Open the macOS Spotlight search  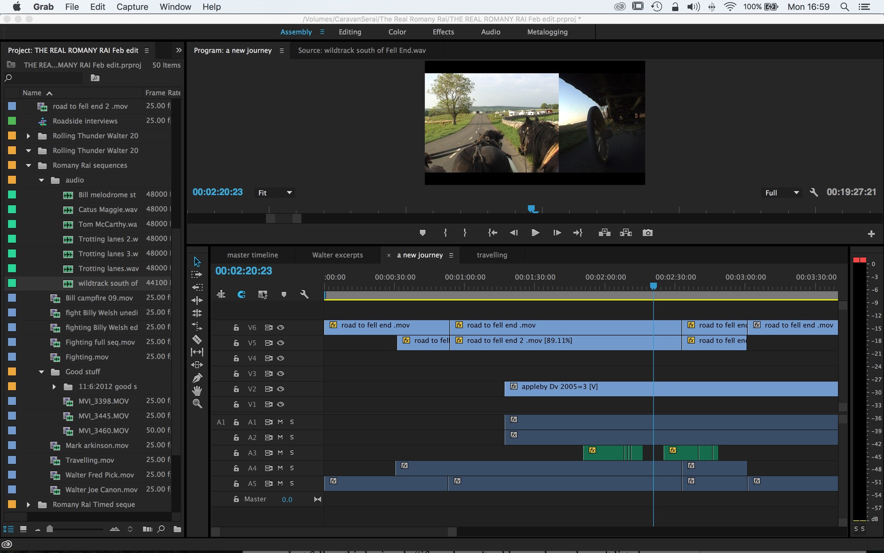[x=844, y=7]
